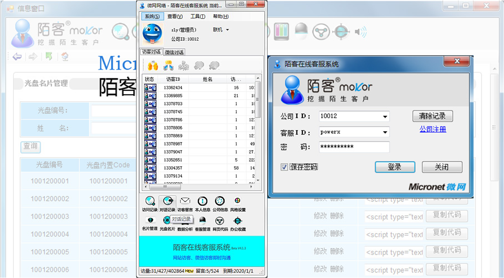Open 系统(S) menu
This screenshot has width=504, height=278.
pyautogui.click(x=152, y=16)
